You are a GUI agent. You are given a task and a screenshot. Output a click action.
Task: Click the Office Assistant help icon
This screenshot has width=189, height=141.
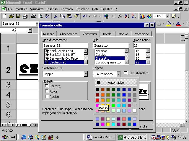(x=173, y=16)
